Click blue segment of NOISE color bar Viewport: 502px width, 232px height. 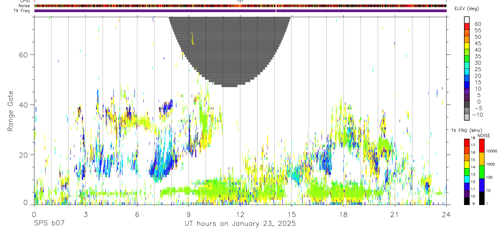point(482,185)
